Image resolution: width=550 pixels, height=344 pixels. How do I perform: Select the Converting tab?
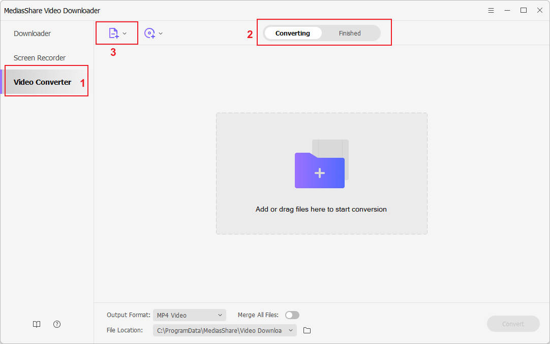click(x=293, y=33)
